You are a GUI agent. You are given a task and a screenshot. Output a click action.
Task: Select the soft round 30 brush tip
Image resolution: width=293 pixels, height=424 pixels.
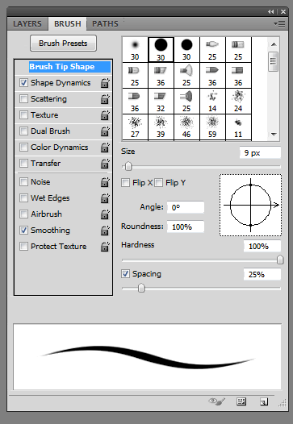coord(135,49)
